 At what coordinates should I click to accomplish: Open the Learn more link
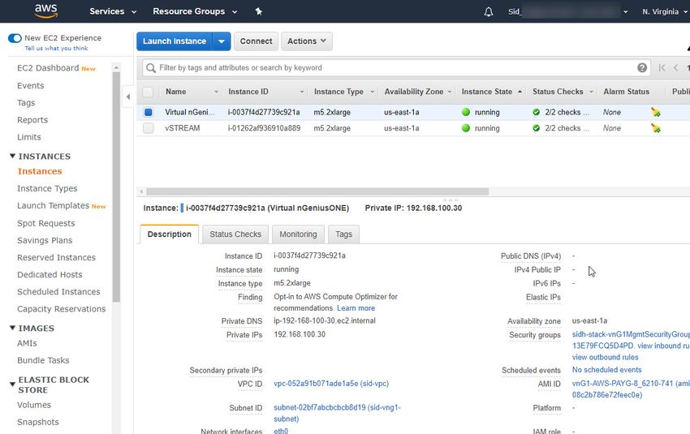[356, 308]
